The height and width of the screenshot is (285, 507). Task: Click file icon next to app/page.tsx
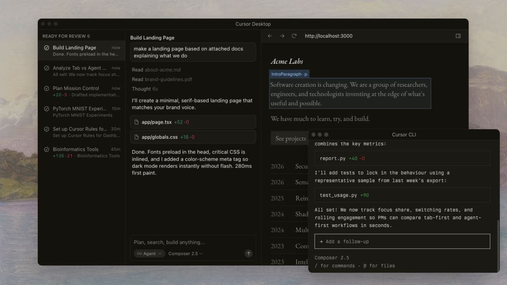point(136,122)
